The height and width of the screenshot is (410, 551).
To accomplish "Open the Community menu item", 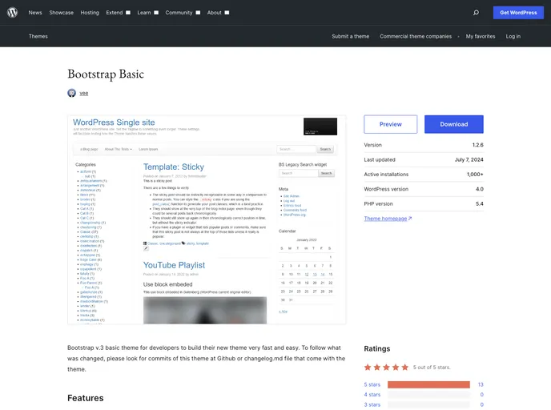I will tap(179, 13).
